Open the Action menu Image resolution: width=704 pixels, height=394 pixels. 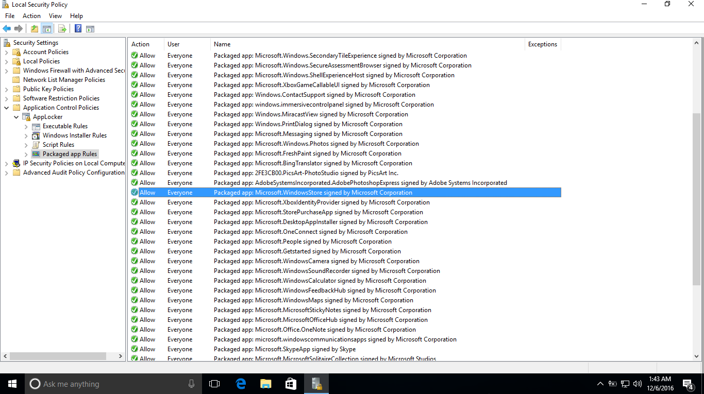31,16
